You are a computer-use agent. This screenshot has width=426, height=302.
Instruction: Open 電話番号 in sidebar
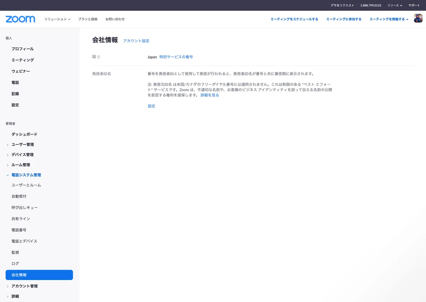pos(19,230)
